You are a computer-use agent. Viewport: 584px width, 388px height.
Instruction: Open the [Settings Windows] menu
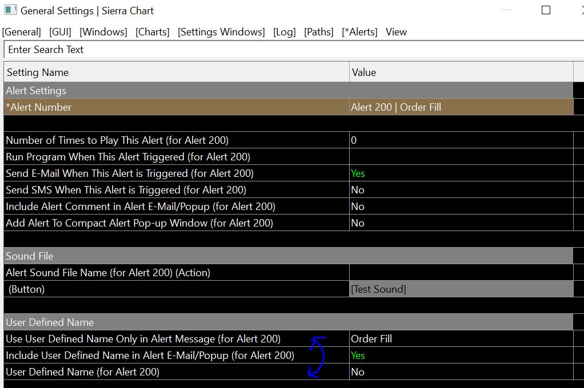click(x=221, y=32)
